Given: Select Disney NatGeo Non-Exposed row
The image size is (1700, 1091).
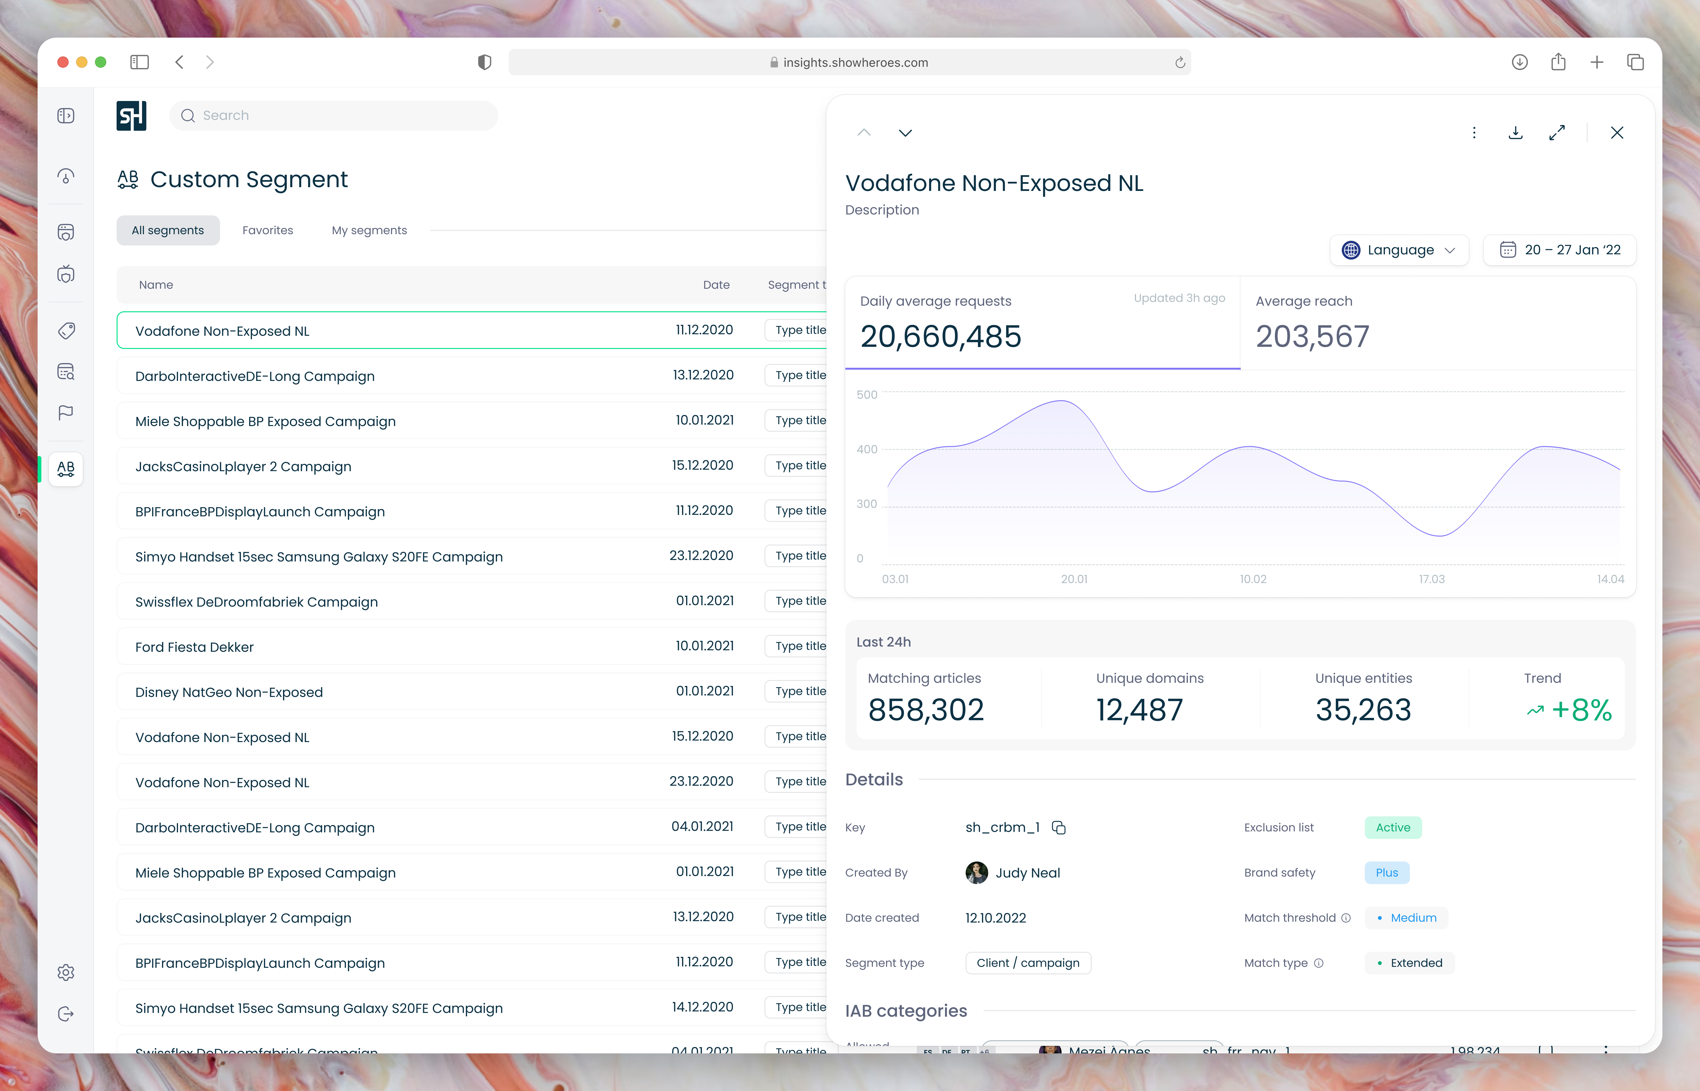Looking at the screenshot, I should tap(472, 692).
